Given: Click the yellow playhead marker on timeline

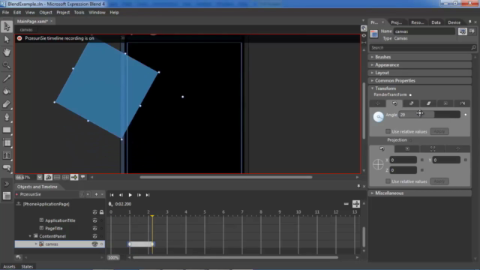Looking at the screenshot, I should point(152,217).
